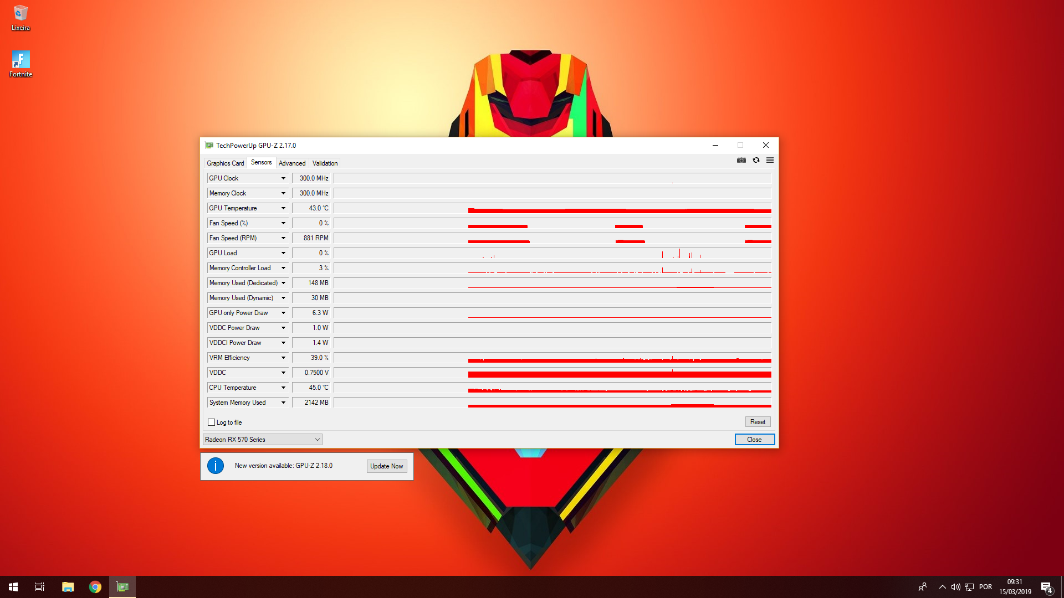Screen dimensions: 1064x598
Task: Take a GPU-Z screenshot with camera icon
Action: click(x=741, y=160)
